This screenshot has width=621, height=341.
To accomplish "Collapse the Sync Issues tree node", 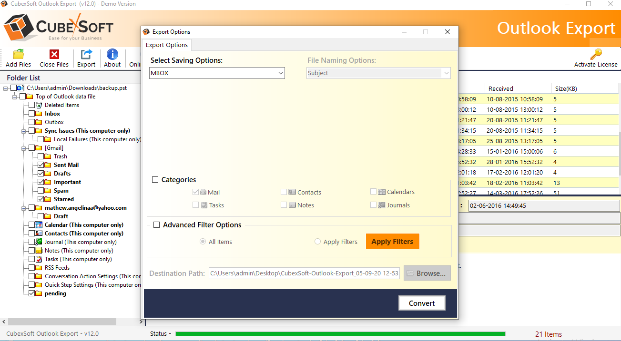I will 23,131.
